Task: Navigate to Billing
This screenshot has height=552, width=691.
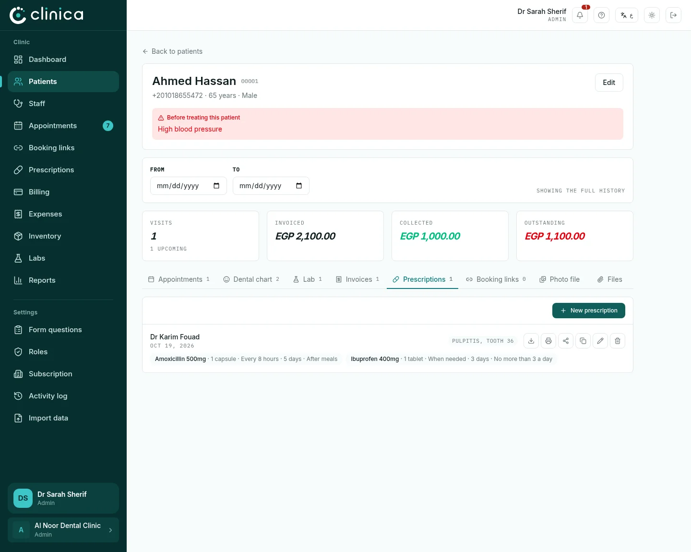Action: pyautogui.click(x=63, y=192)
